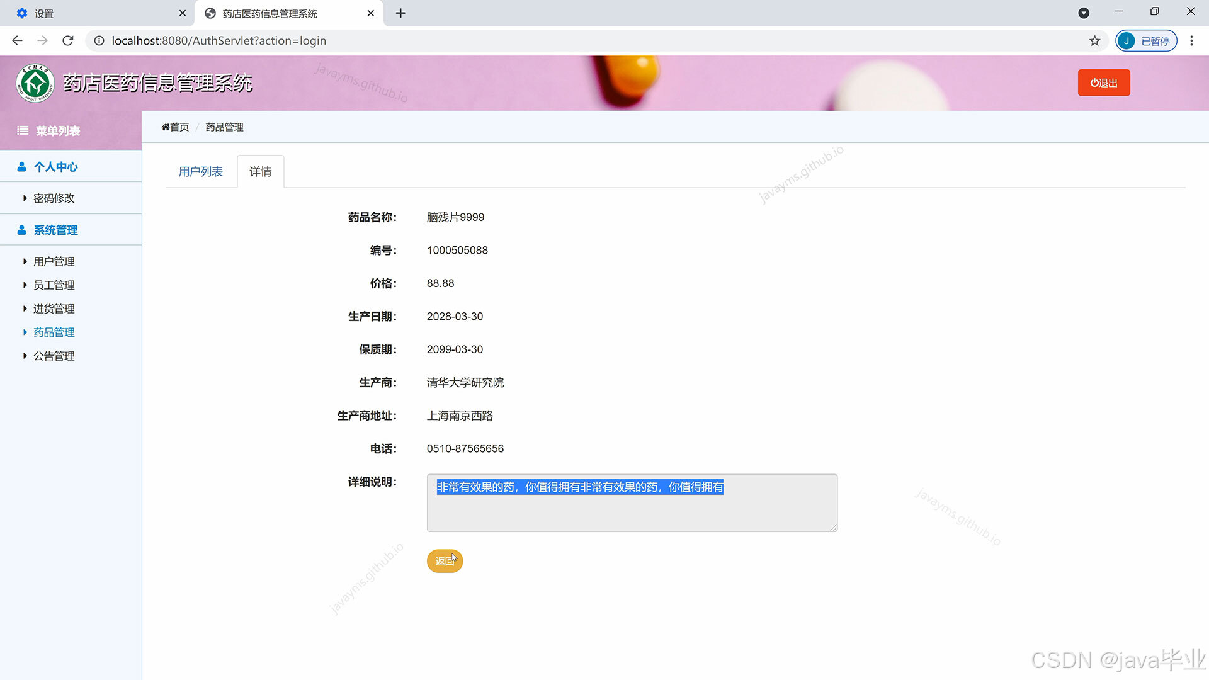This screenshot has height=680, width=1209.
Task: Close the 药店医药信息管理系统 tab
Action: click(370, 13)
